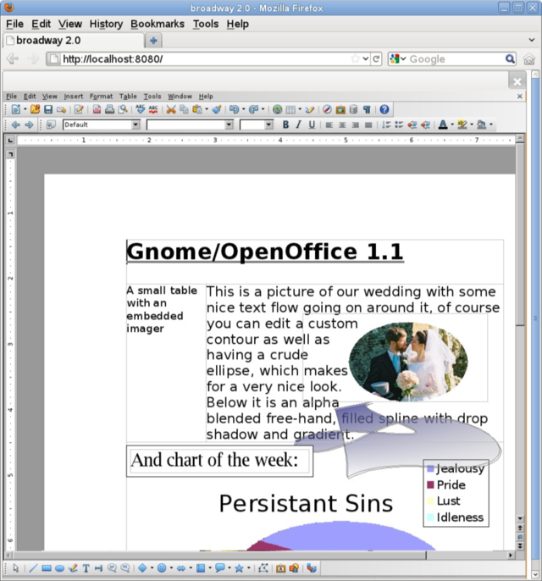Click the Cut scissors icon
The image size is (542, 581).
[x=171, y=109]
